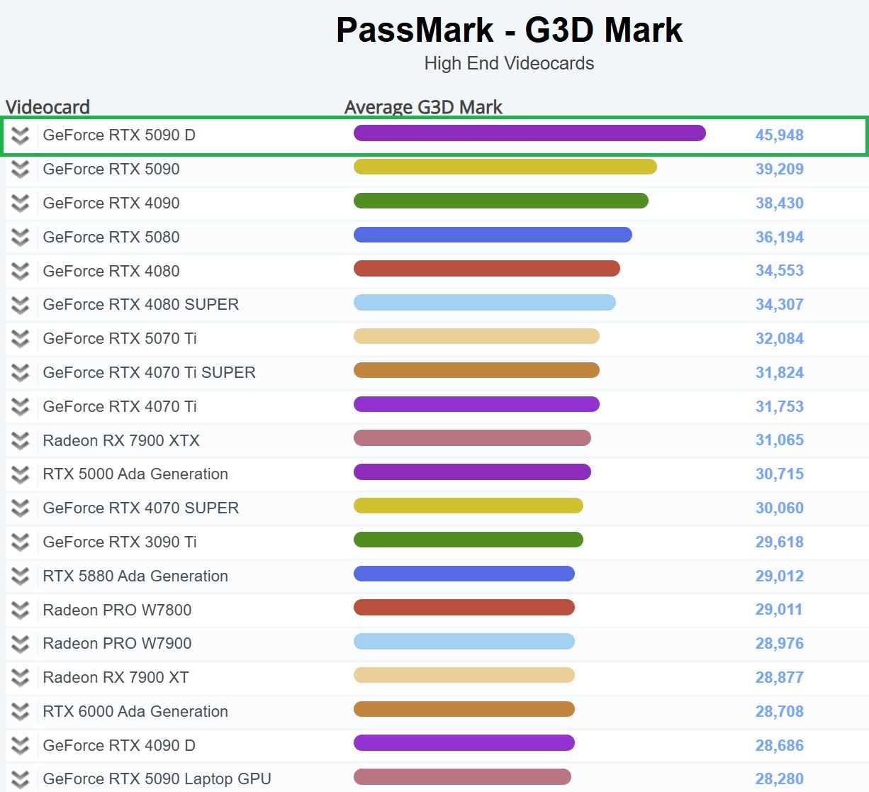Expand the GeForce RTX 4070 SUPER chevron
This screenshot has width=869, height=792.
tap(20, 508)
